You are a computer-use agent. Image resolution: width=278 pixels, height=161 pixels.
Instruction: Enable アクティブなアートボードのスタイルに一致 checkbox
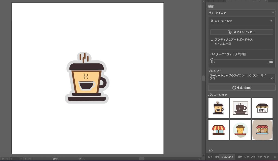pyautogui.click(x=212, y=42)
